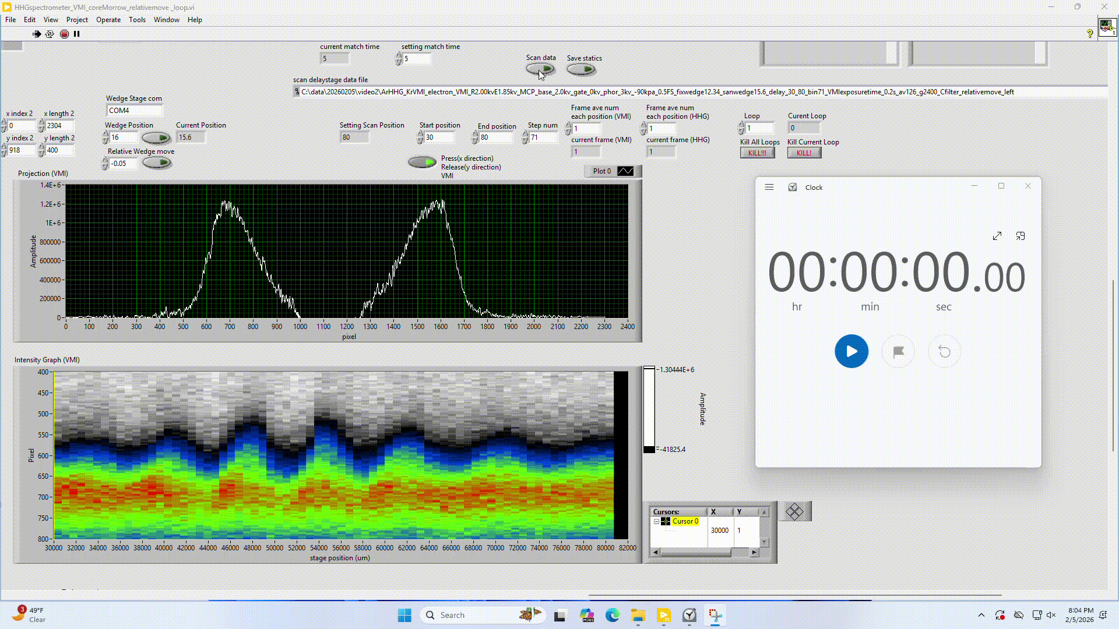
Task: Reset the stopwatch
Action: click(x=944, y=351)
